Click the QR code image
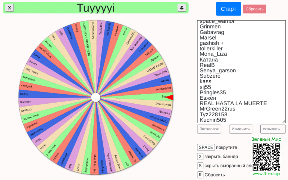Screen dimensions: 288x180 pos(266,157)
